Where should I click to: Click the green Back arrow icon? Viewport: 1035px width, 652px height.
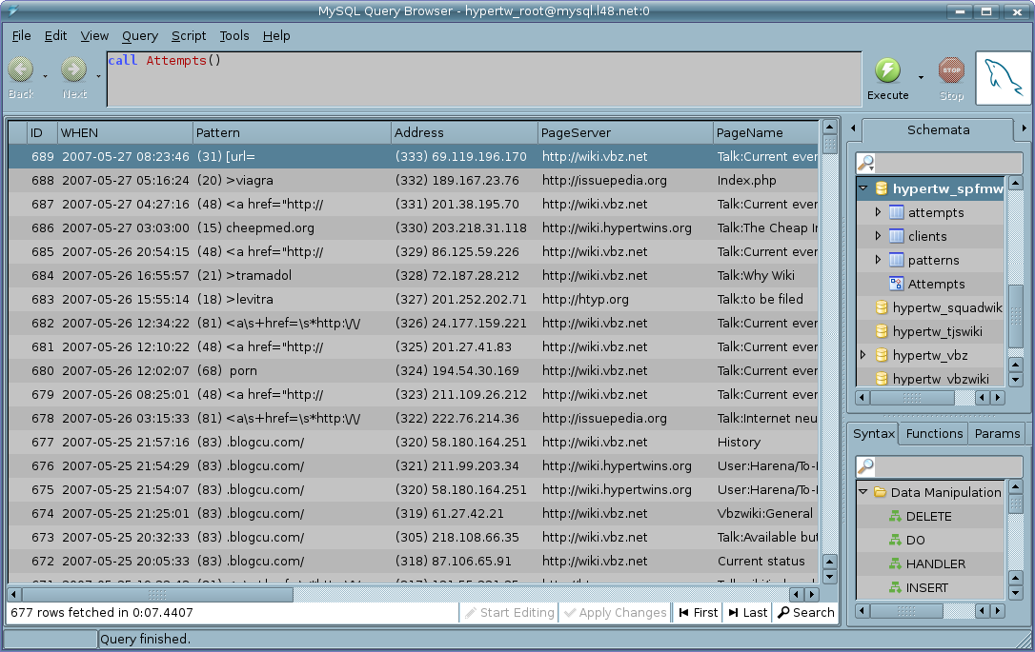[21, 69]
